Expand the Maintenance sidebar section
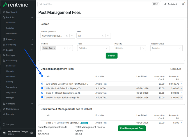 click(32, 109)
